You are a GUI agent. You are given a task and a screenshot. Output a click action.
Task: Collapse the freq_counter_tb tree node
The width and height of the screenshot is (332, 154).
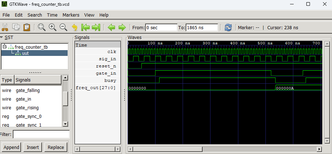4,47
